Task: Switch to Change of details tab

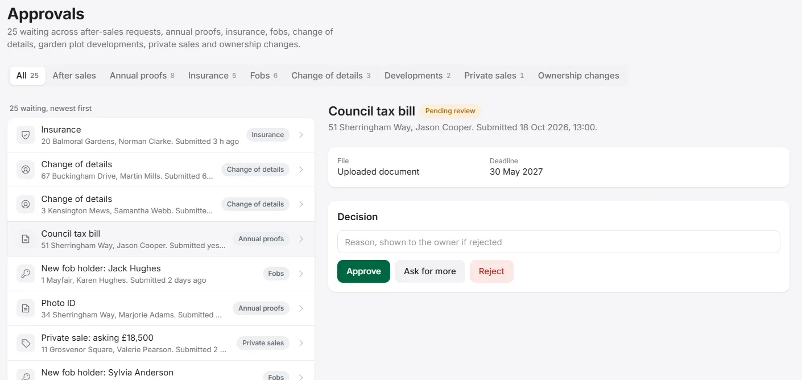Action: pyautogui.click(x=331, y=76)
